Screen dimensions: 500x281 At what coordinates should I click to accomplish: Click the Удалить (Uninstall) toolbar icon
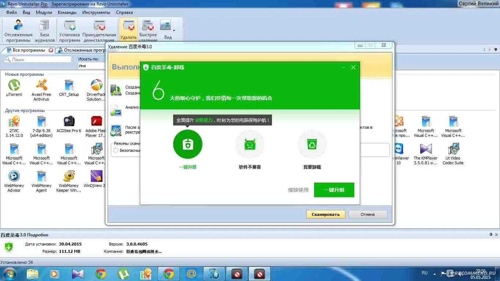[x=128, y=29]
